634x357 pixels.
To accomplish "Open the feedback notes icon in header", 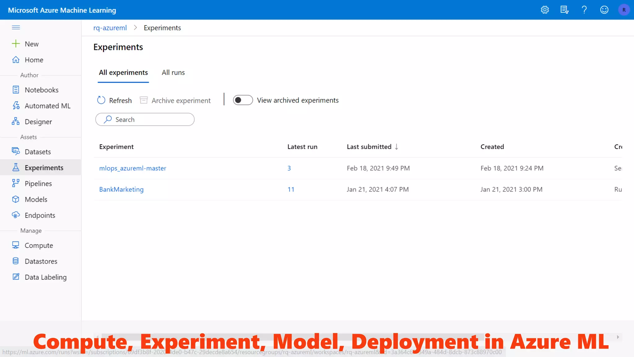I will [565, 10].
